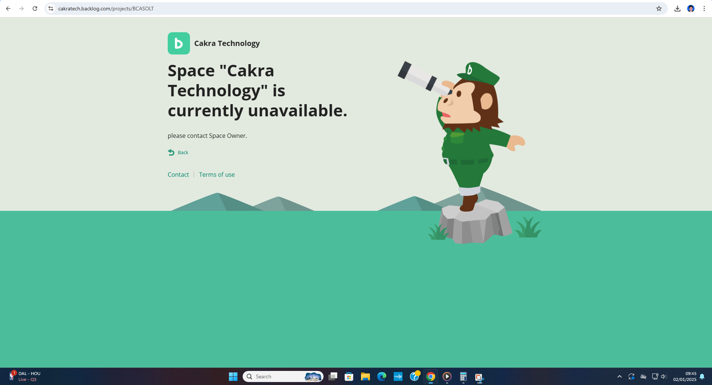The height and width of the screenshot is (385, 712).
Task: Open the volume control in the tray
Action: [664, 376]
